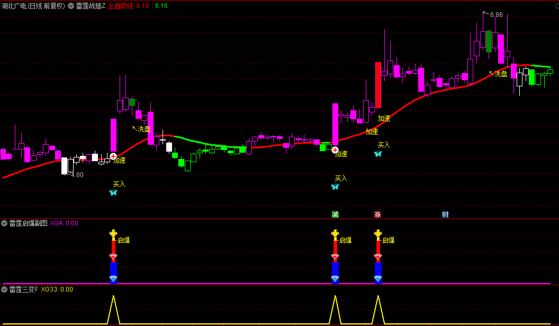Click the gold ingot icon below the 涨 marker
The height and width of the screenshot is (326, 559).
[378, 234]
